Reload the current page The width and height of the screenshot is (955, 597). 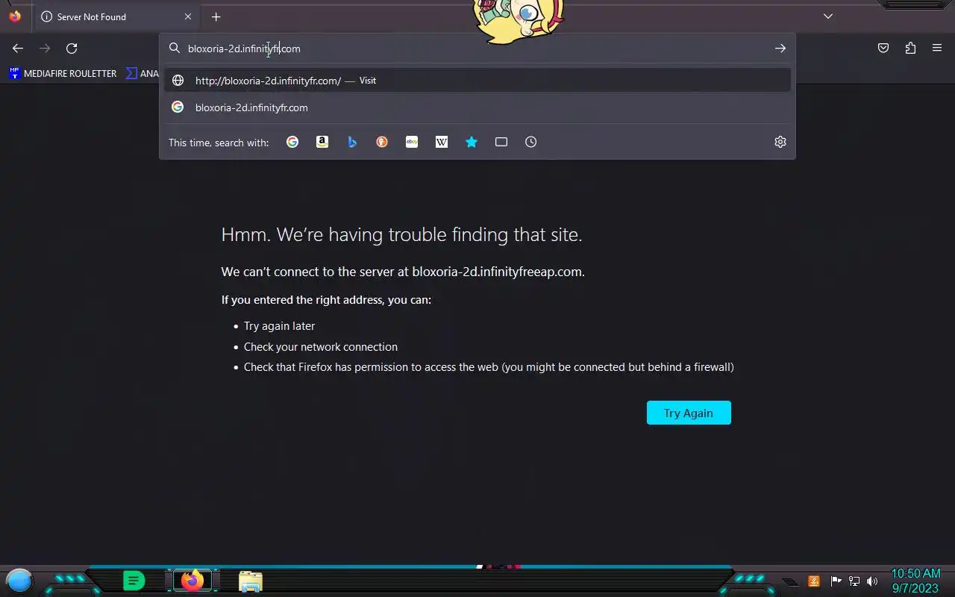[x=72, y=49]
